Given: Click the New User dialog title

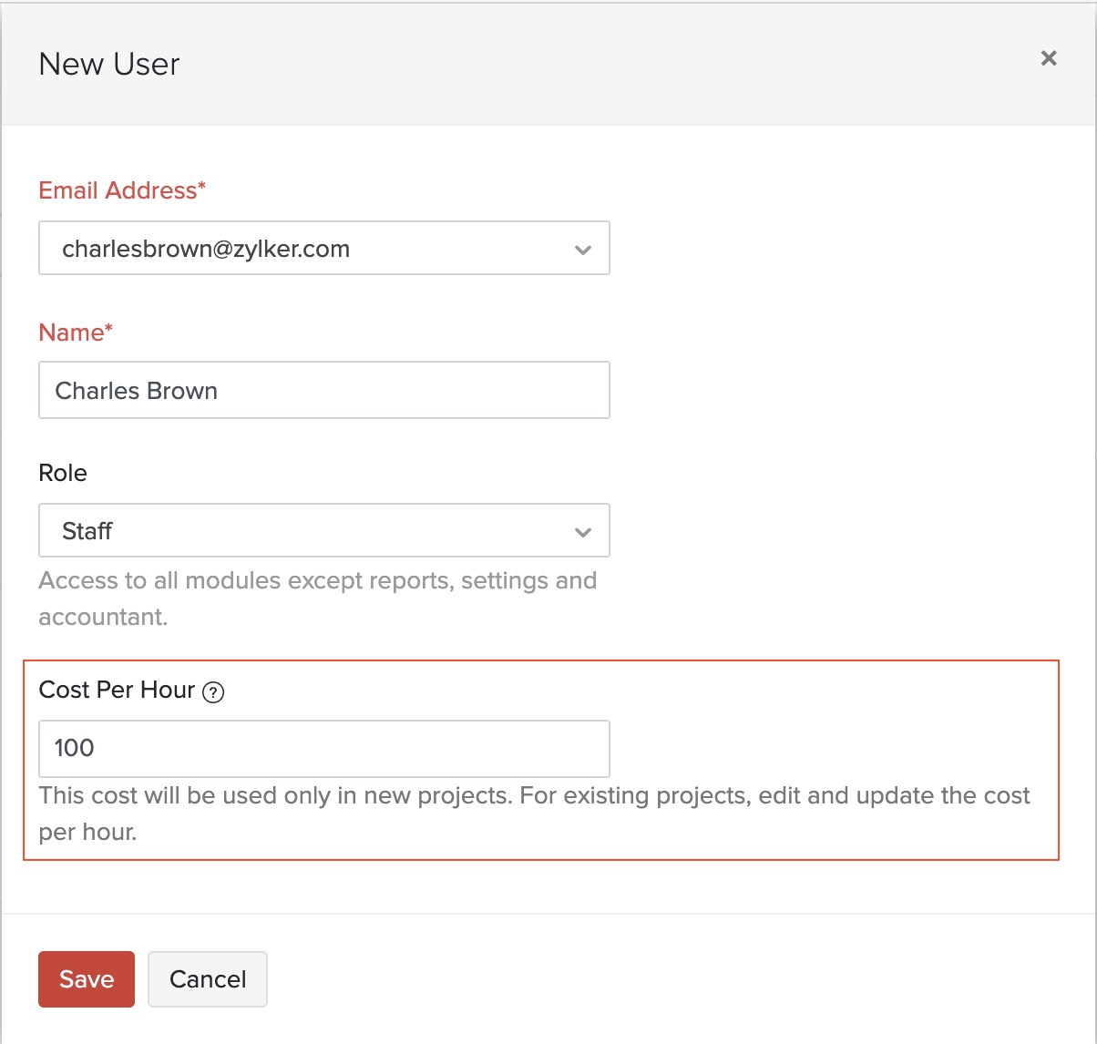Looking at the screenshot, I should (x=109, y=65).
